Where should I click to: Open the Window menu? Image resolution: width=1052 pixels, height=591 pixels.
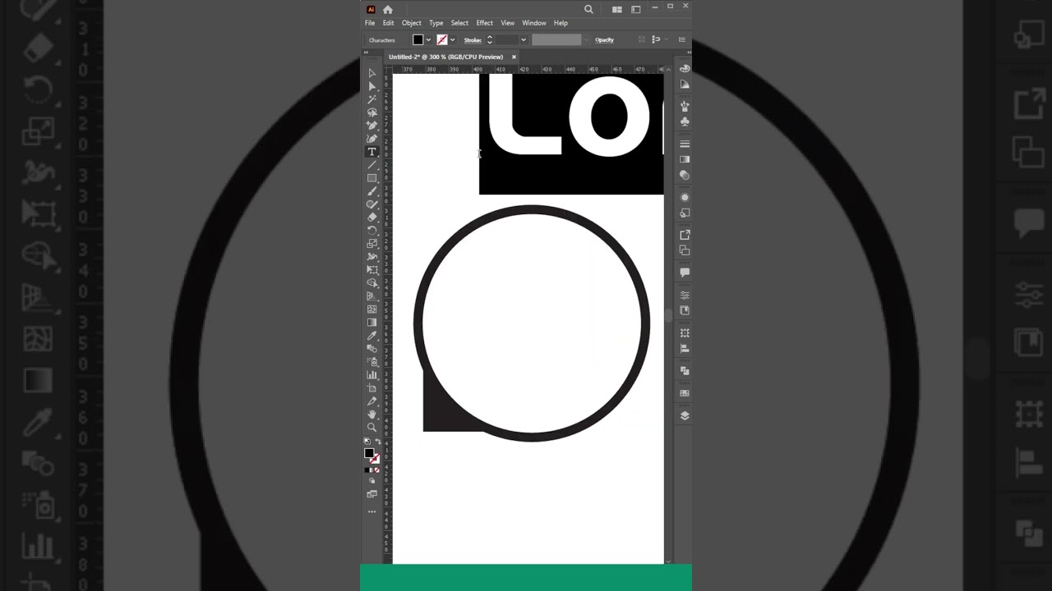[x=534, y=23]
